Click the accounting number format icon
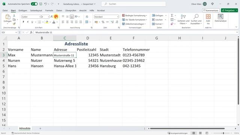 coord(96,22)
